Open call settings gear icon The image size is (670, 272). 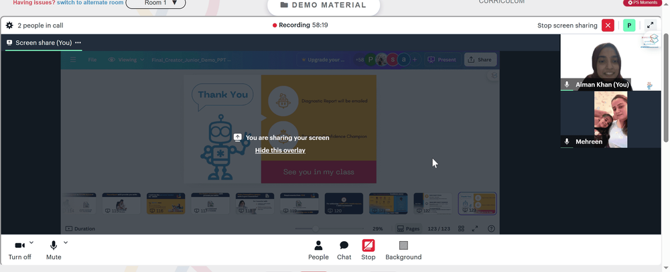9,25
